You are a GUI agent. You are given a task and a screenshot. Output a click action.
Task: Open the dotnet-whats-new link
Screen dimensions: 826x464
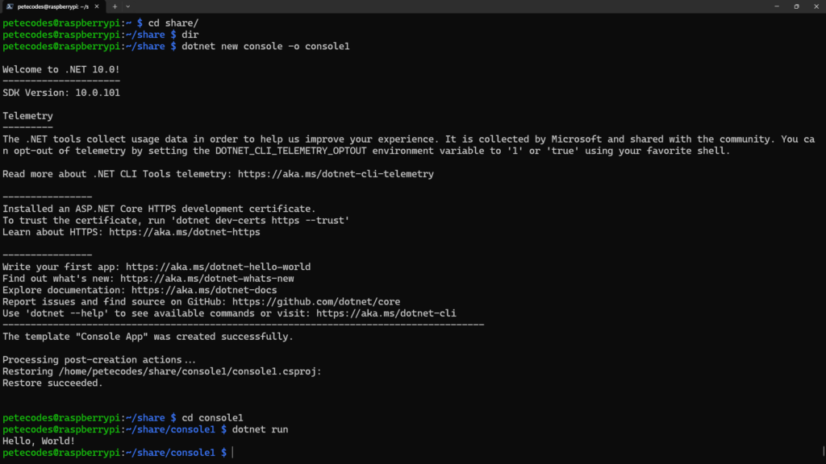point(212,279)
